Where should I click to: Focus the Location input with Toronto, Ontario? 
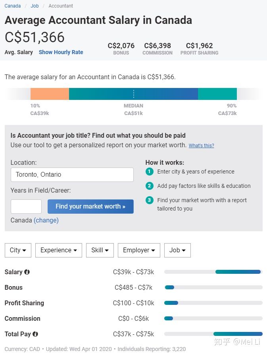pyautogui.click(x=72, y=175)
